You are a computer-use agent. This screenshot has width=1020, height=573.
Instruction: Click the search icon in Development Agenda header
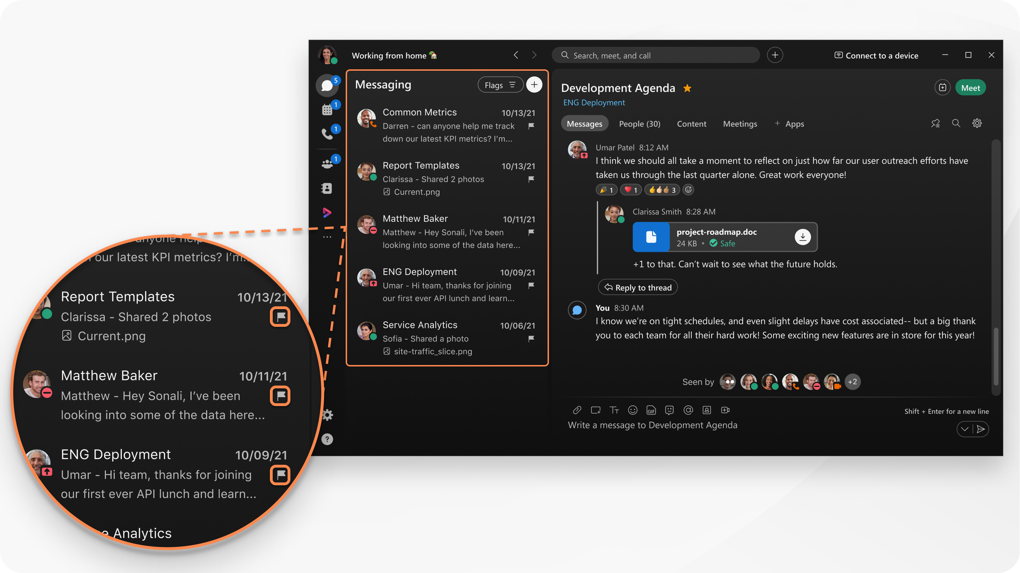[x=955, y=124]
